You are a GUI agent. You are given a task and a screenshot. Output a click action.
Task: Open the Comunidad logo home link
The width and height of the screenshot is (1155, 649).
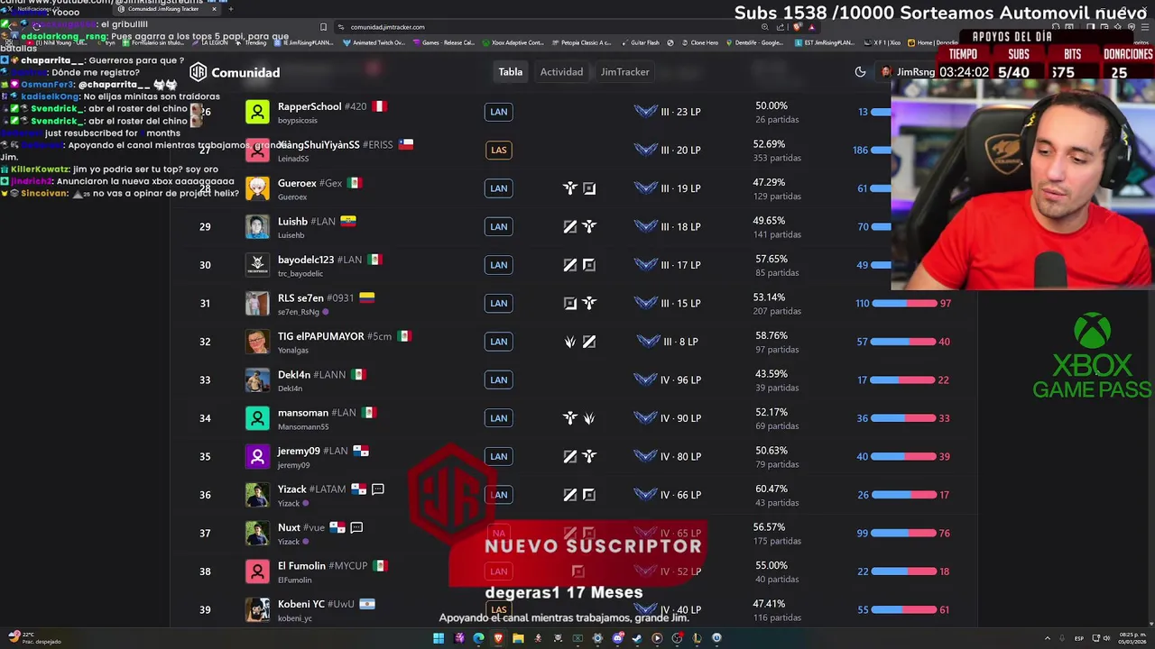(x=235, y=72)
